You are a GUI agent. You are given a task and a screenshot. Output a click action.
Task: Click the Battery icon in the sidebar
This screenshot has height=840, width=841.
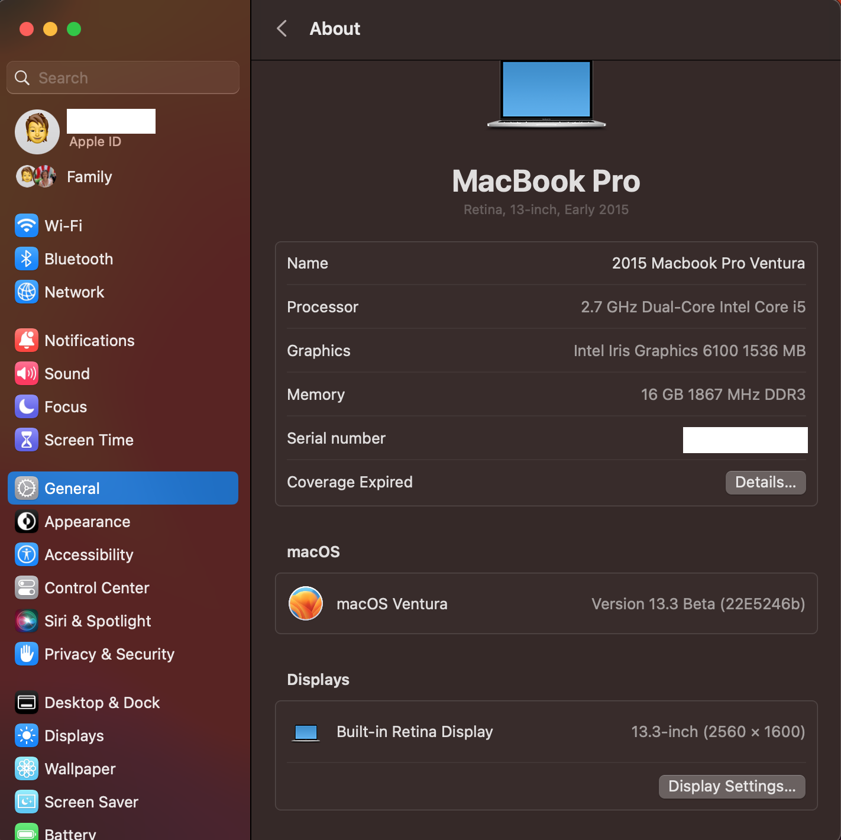[x=27, y=832]
